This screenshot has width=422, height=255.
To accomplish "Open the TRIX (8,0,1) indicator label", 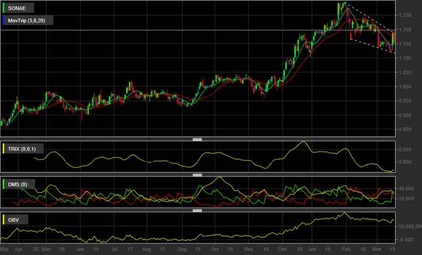I will 22,149.
